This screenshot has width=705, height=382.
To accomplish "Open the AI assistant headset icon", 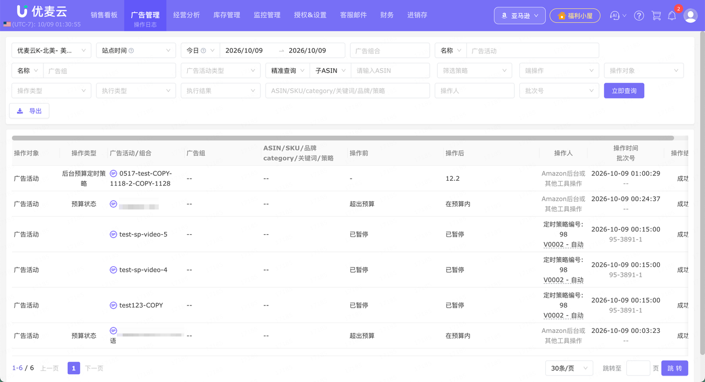I will click(x=615, y=15).
